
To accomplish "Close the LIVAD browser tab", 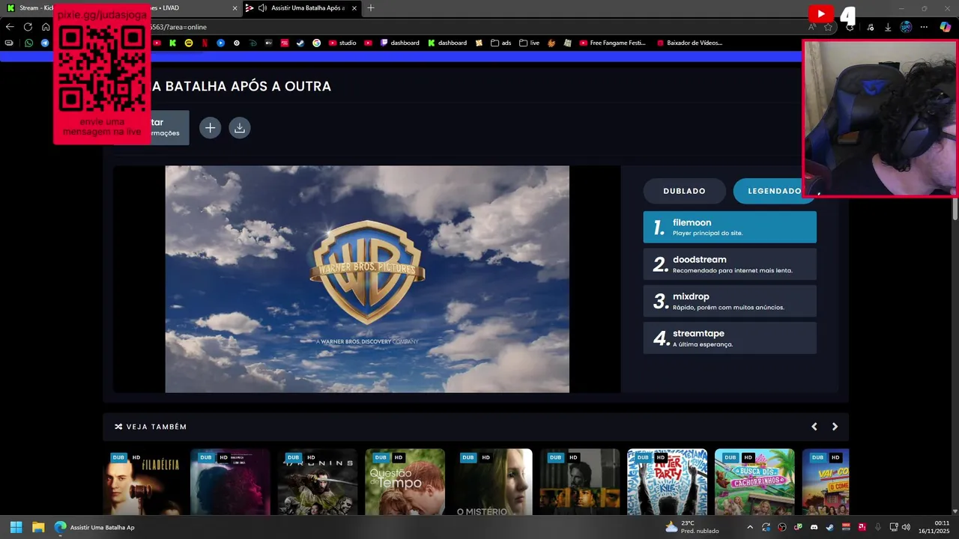I will pos(235,8).
